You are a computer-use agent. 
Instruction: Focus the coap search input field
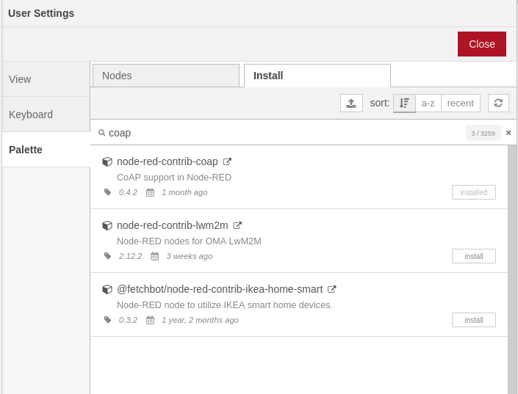pyautogui.click(x=286, y=133)
